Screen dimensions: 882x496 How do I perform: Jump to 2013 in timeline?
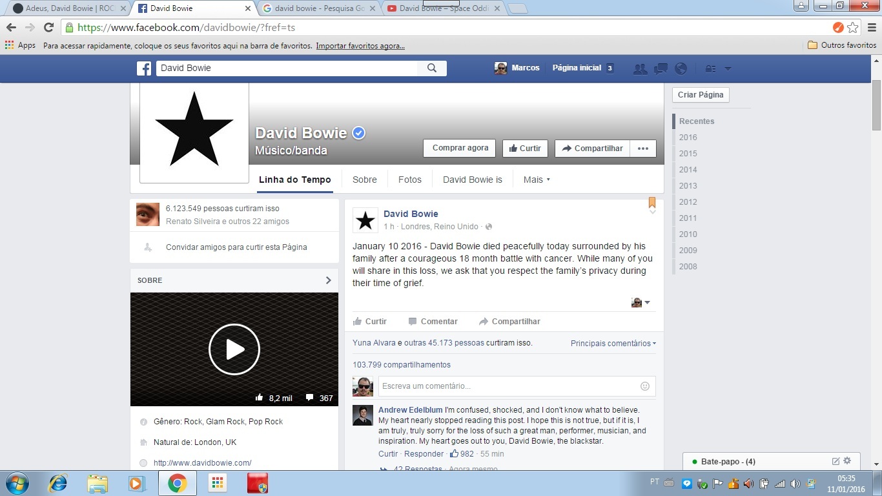pos(688,186)
